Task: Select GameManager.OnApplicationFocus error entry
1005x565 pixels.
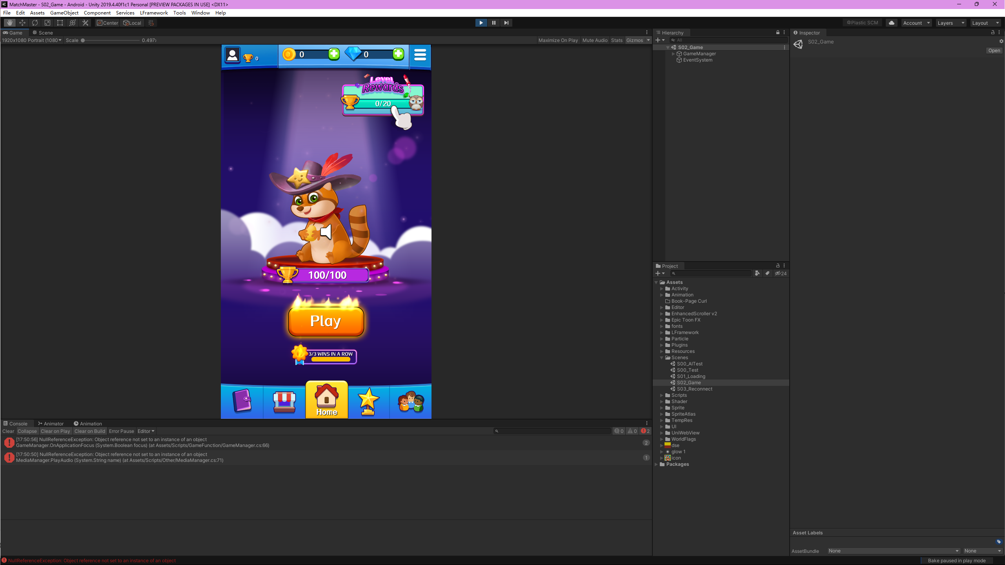Action: click(x=326, y=442)
